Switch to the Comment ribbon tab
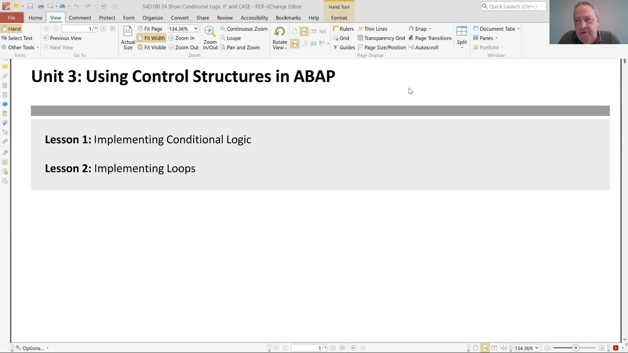The height and width of the screenshot is (353, 628). (80, 17)
